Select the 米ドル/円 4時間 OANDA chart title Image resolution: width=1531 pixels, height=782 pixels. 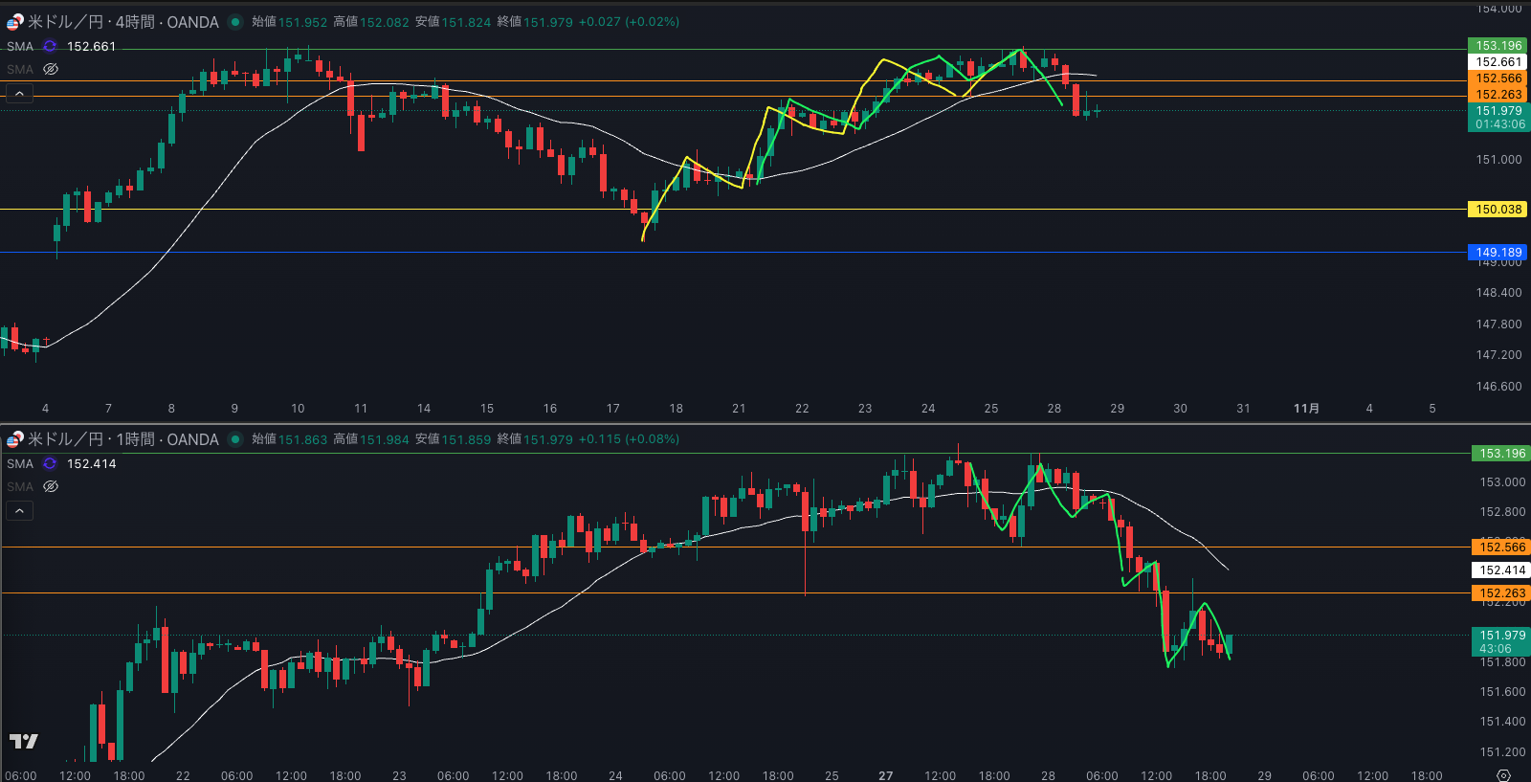pos(122,22)
